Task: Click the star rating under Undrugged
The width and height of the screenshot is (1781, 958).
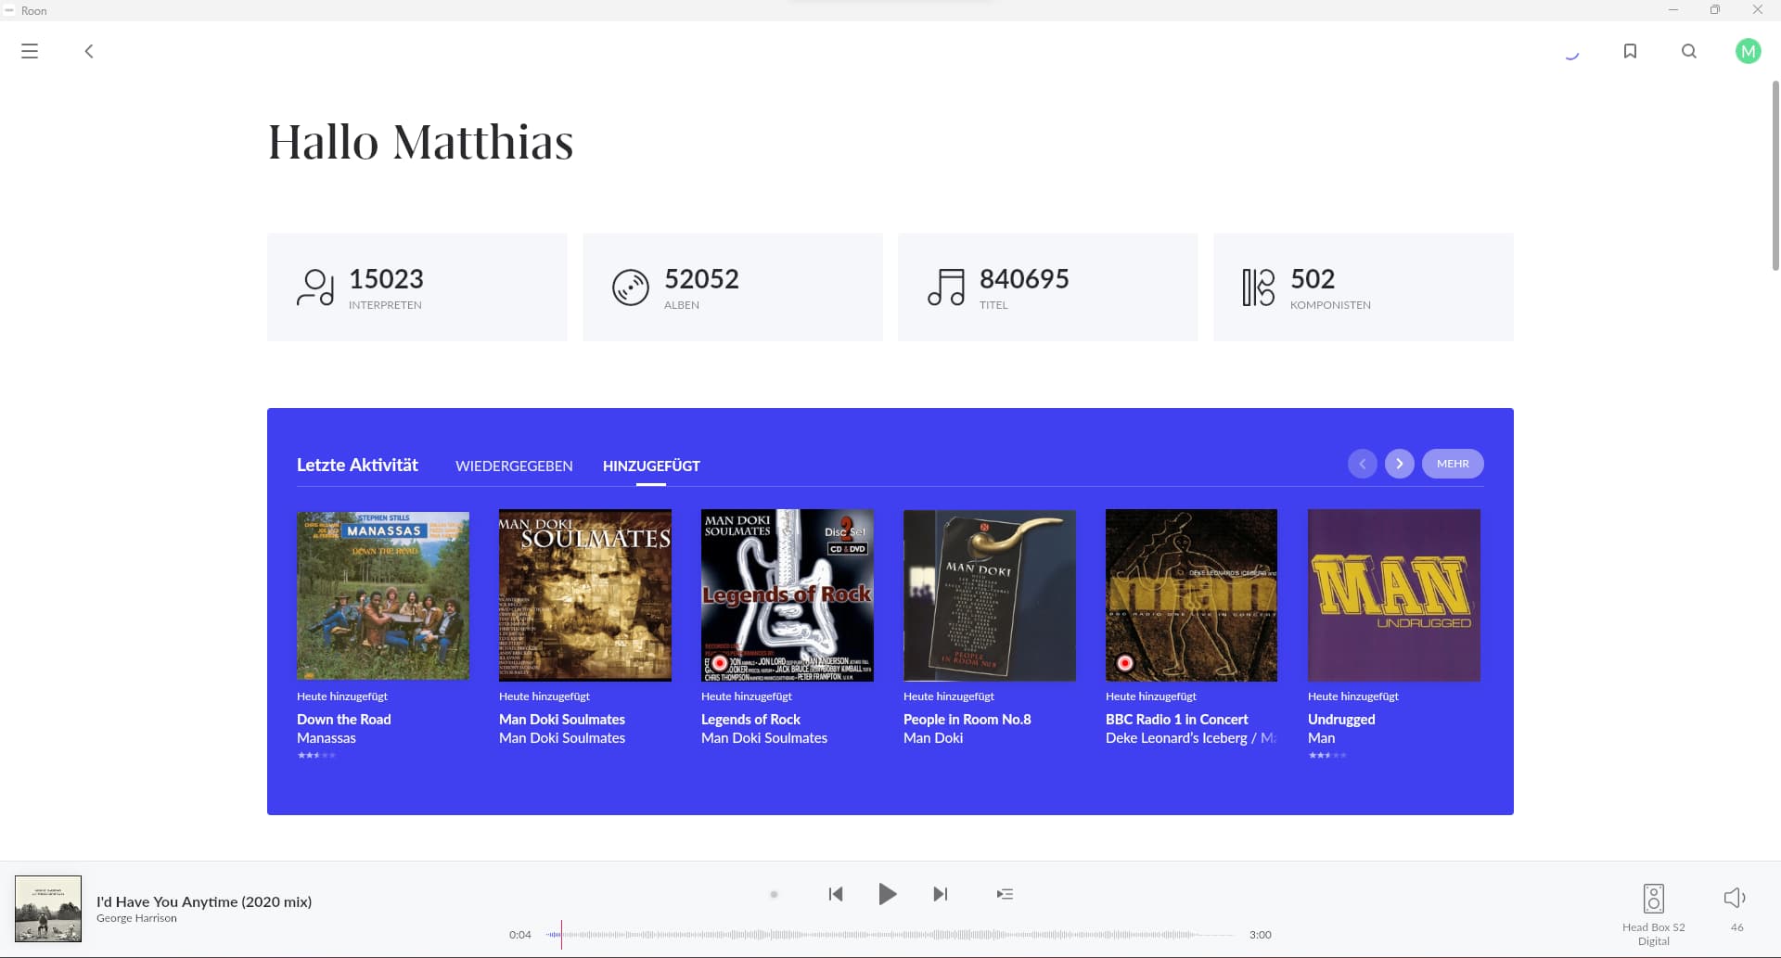Action: 1327,756
